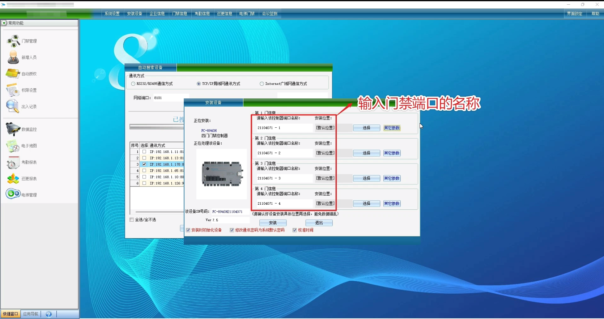Collapse the 常用功能 panel arrow
This screenshot has width=604, height=319.
tap(4, 23)
